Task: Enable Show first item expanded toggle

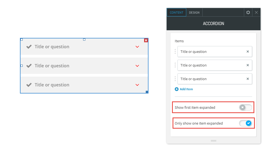Action: point(246,107)
